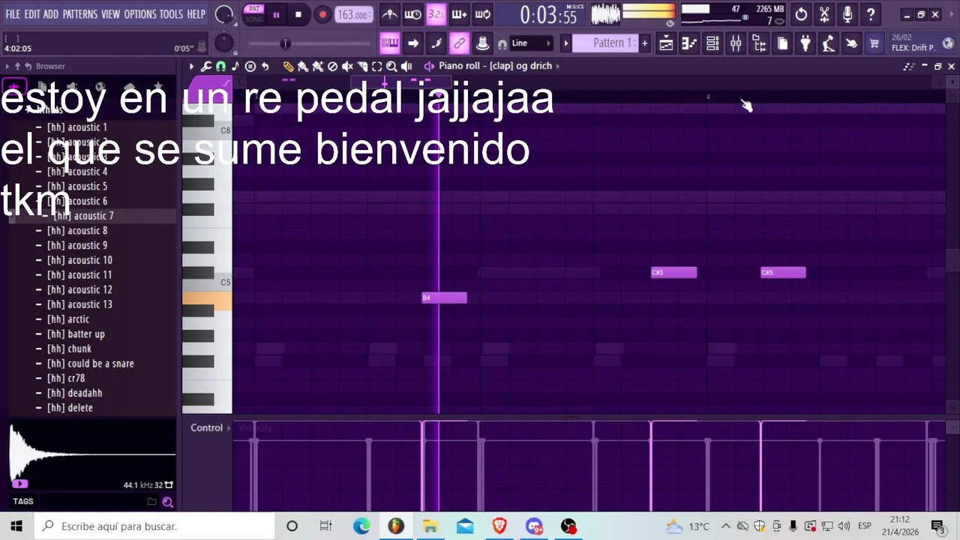The width and height of the screenshot is (960, 540).
Task: Open the Playlist view
Action: (666, 43)
